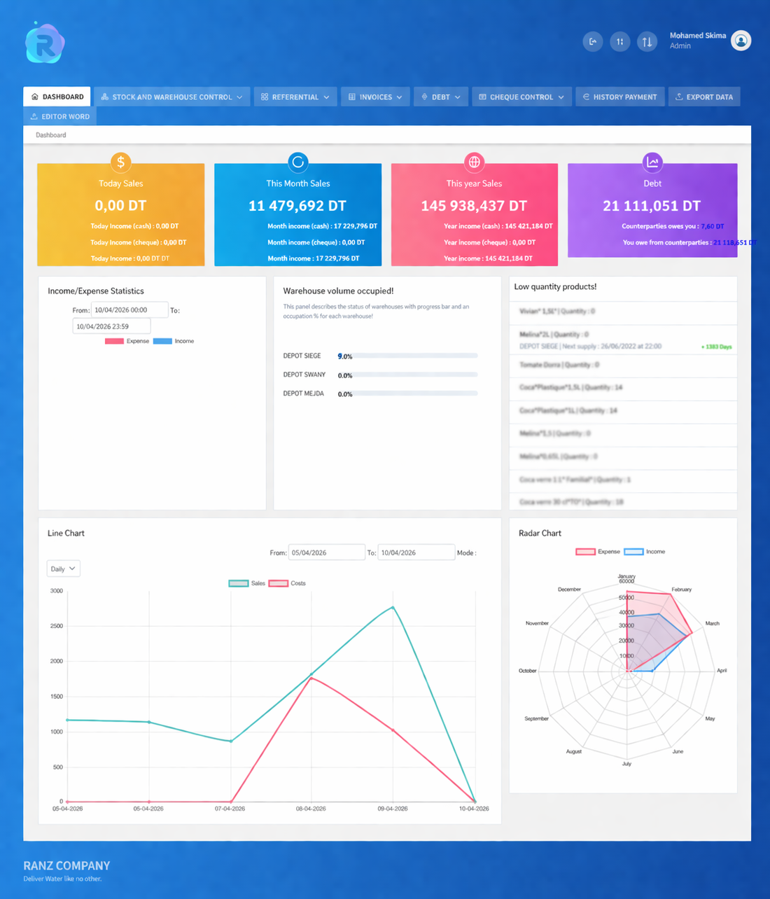Expand Stock and Warehouse Control menu

tap(171, 97)
